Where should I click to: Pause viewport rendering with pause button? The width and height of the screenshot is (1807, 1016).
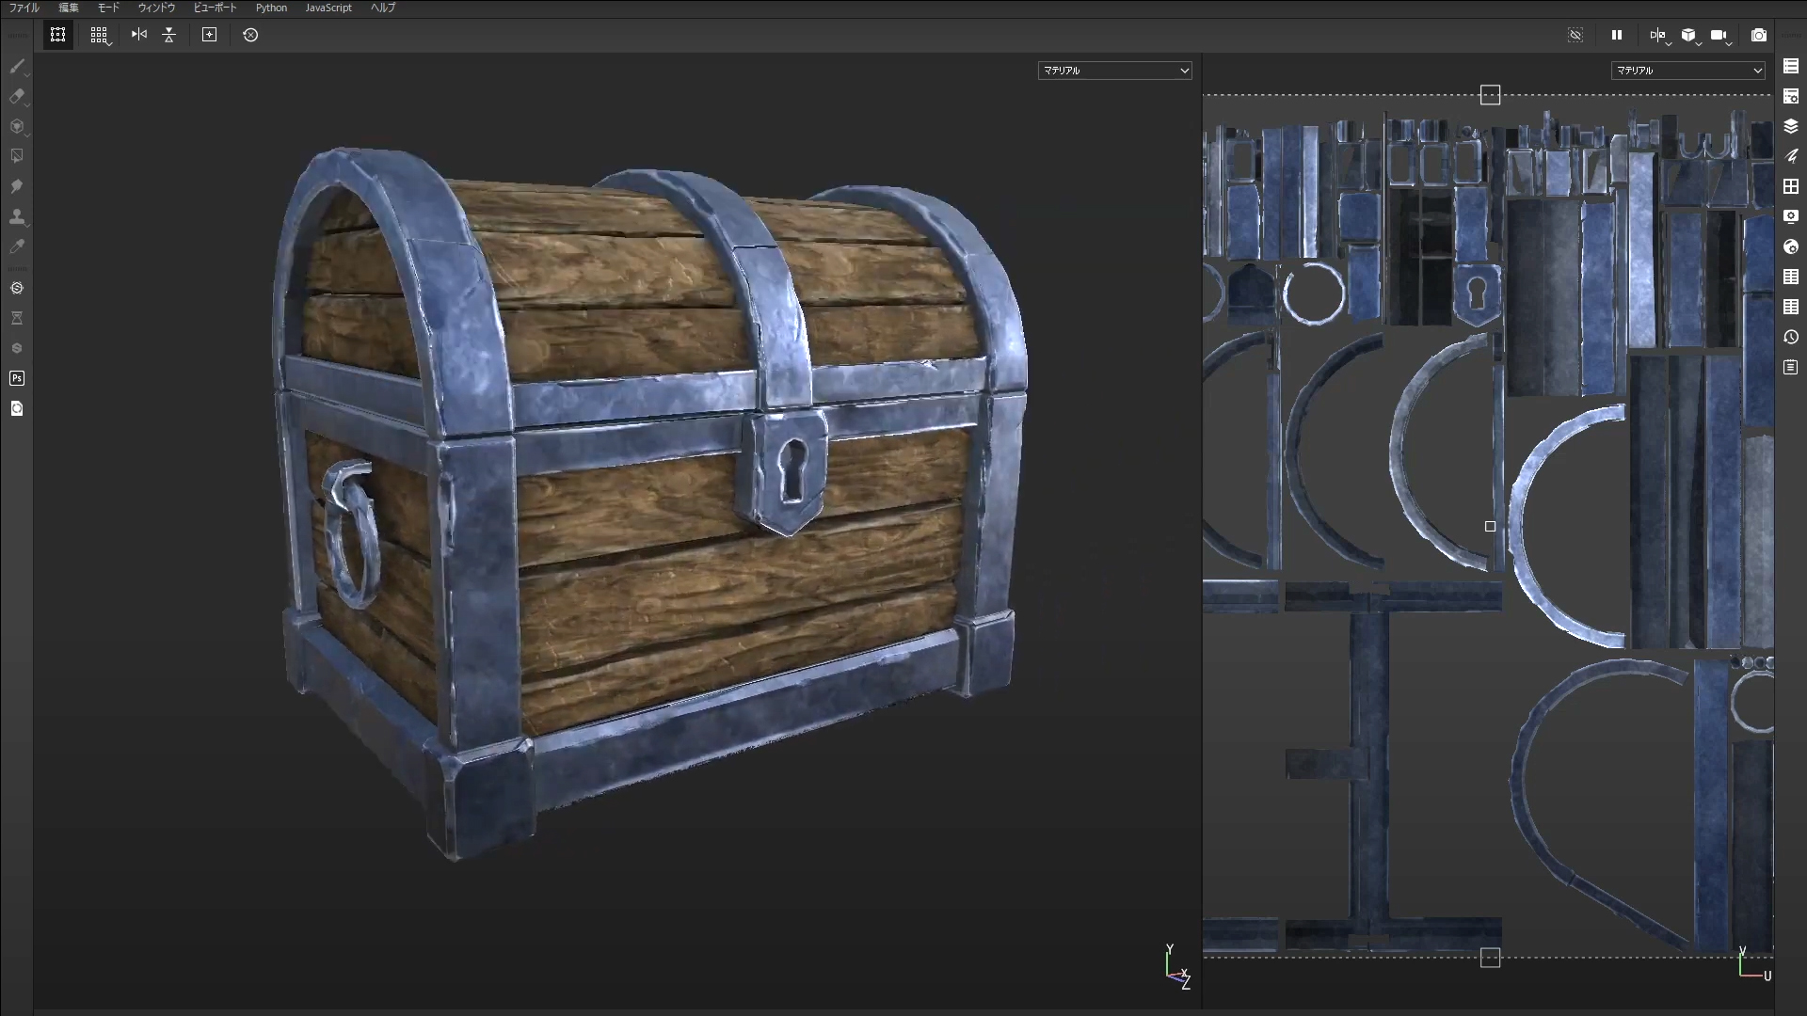click(1617, 35)
